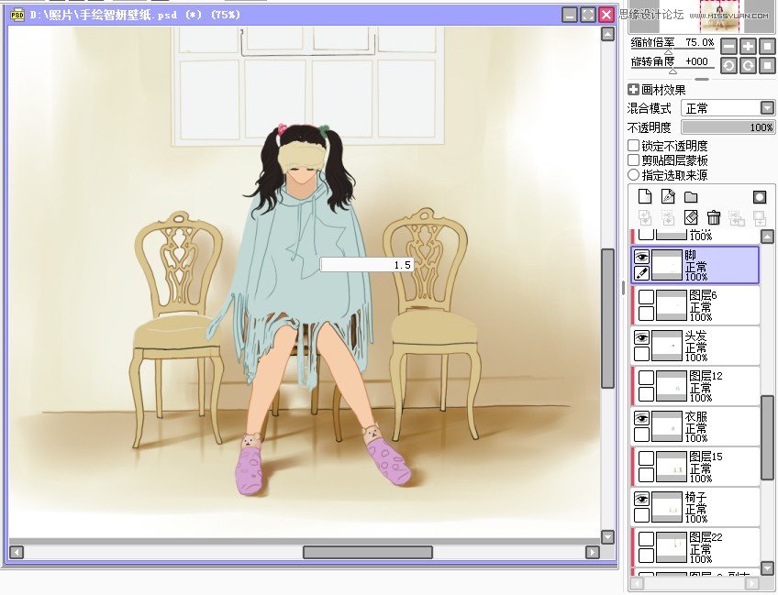Create a new raster layer

(x=645, y=195)
